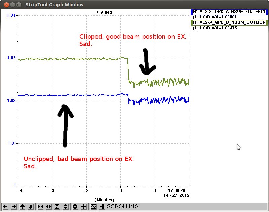The width and height of the screenshot is (269, 212).
Task: Click the 17:40:29 timestamp on the time axis
Action: pyautogui.click(x=177, y=191)
